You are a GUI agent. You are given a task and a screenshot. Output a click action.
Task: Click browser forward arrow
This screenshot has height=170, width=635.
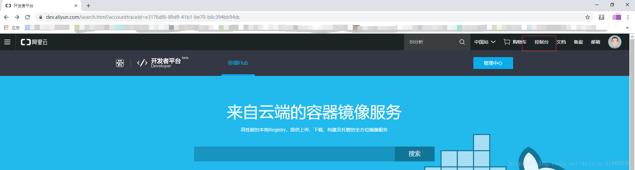pyautogui.click(x=17, y=17)
